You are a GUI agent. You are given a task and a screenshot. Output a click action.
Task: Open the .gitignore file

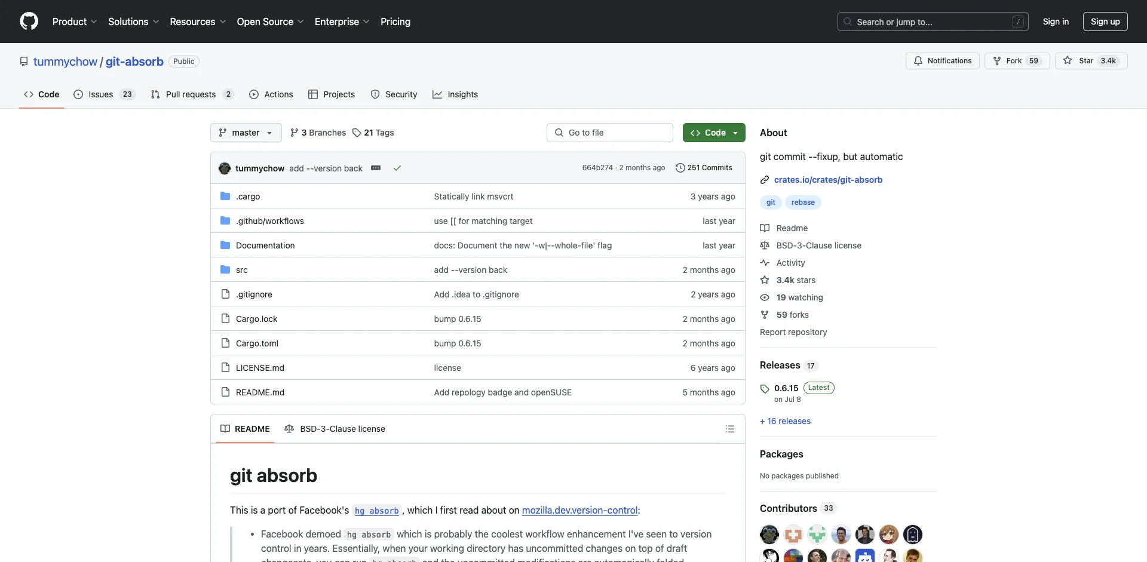point(254,294)
